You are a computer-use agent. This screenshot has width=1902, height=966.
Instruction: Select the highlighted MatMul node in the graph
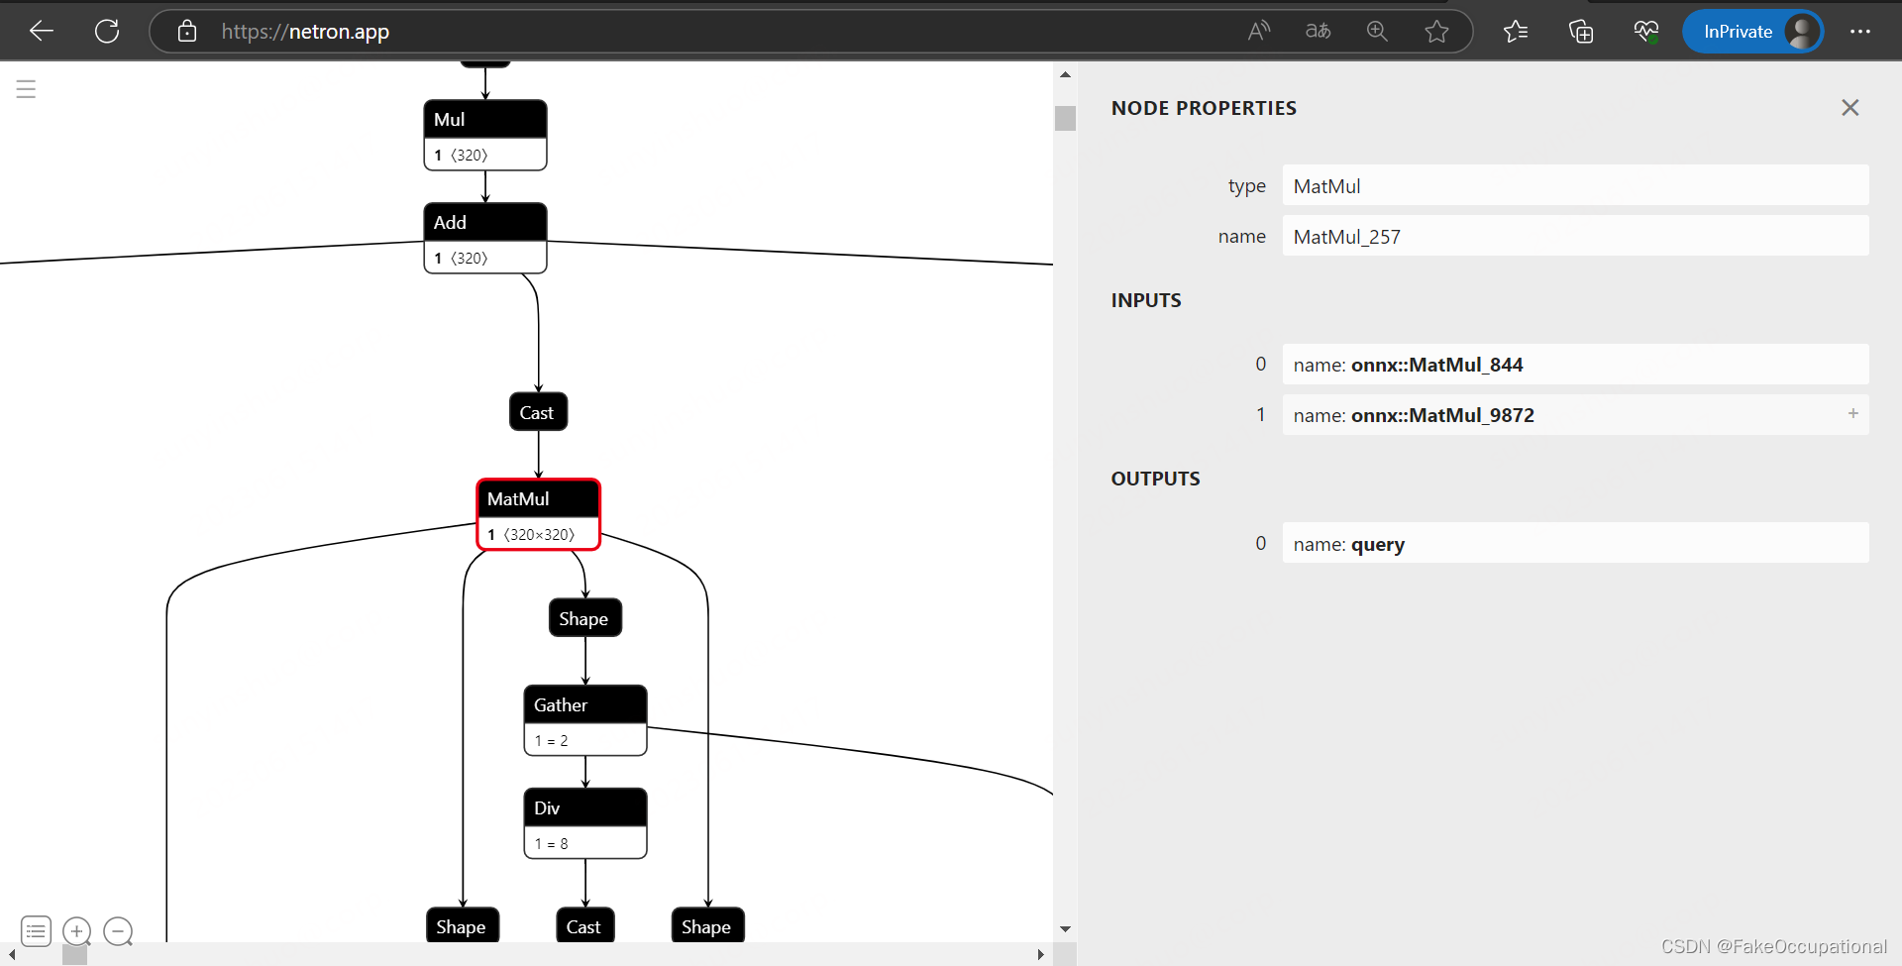(x=538, y=498)
